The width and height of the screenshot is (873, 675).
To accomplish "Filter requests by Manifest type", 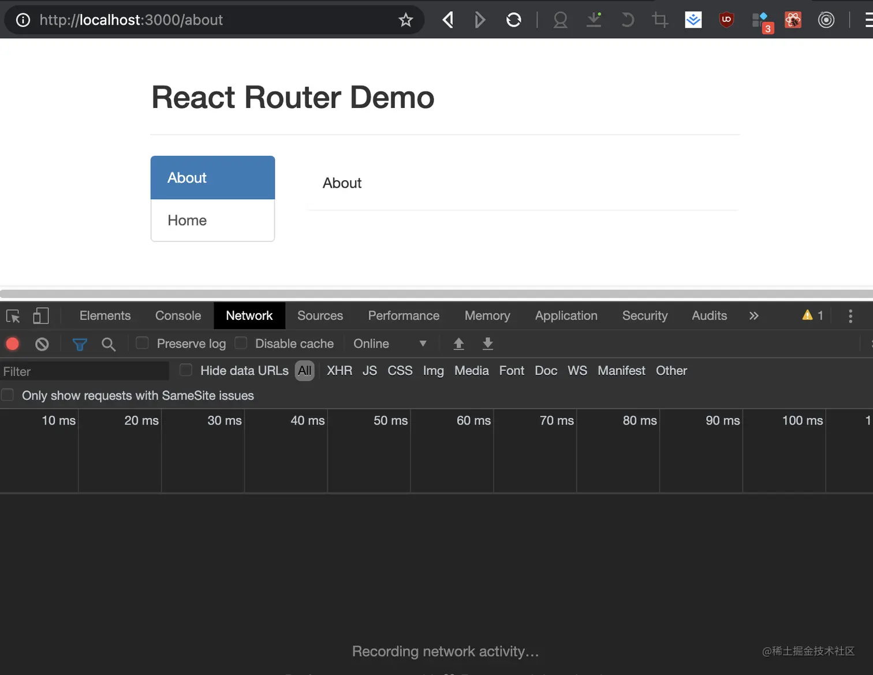I will pos(621,371).
